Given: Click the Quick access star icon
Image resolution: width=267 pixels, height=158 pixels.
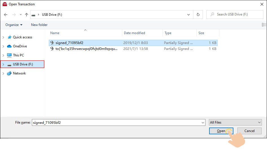Looking at the screenshot, I should point(9,37).
